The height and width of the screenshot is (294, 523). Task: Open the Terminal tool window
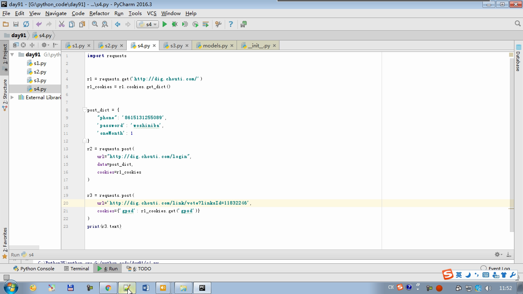79,269
